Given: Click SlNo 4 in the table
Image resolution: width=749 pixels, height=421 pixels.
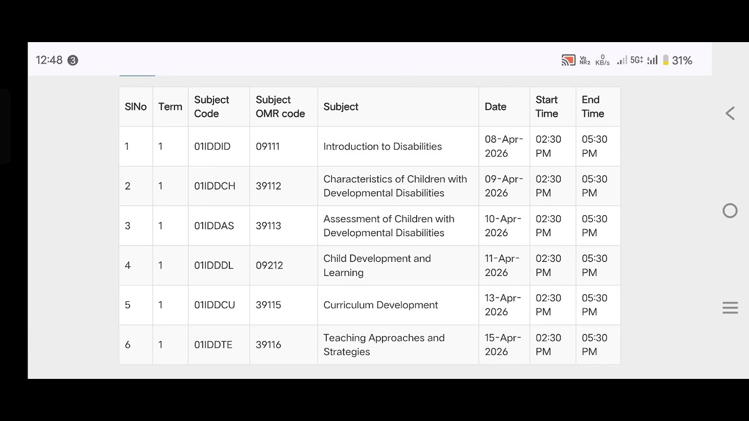Looking at the screenshot, I should click(128, 265).
